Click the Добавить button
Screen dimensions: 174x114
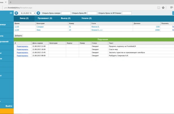pyautogui.click(x=18, y=35)
